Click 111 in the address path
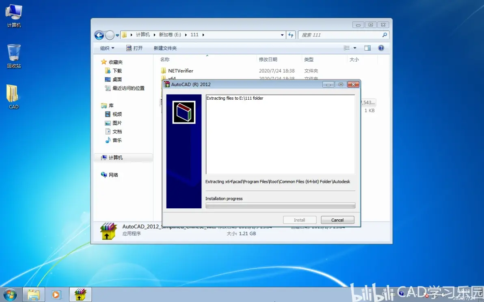The height and width of the screenshot is (302, 484). pyautogui.click(x=194, y=35)
